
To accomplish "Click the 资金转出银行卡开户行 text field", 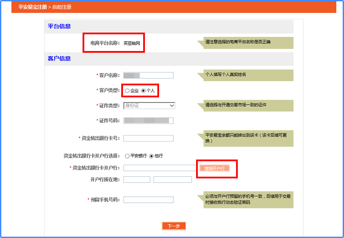I will pos(160,168).
